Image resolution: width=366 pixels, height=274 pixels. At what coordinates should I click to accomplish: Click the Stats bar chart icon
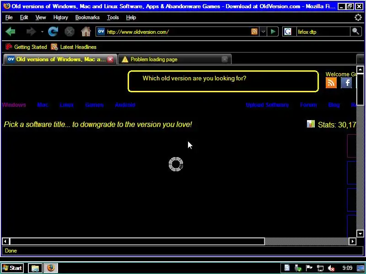311,124
